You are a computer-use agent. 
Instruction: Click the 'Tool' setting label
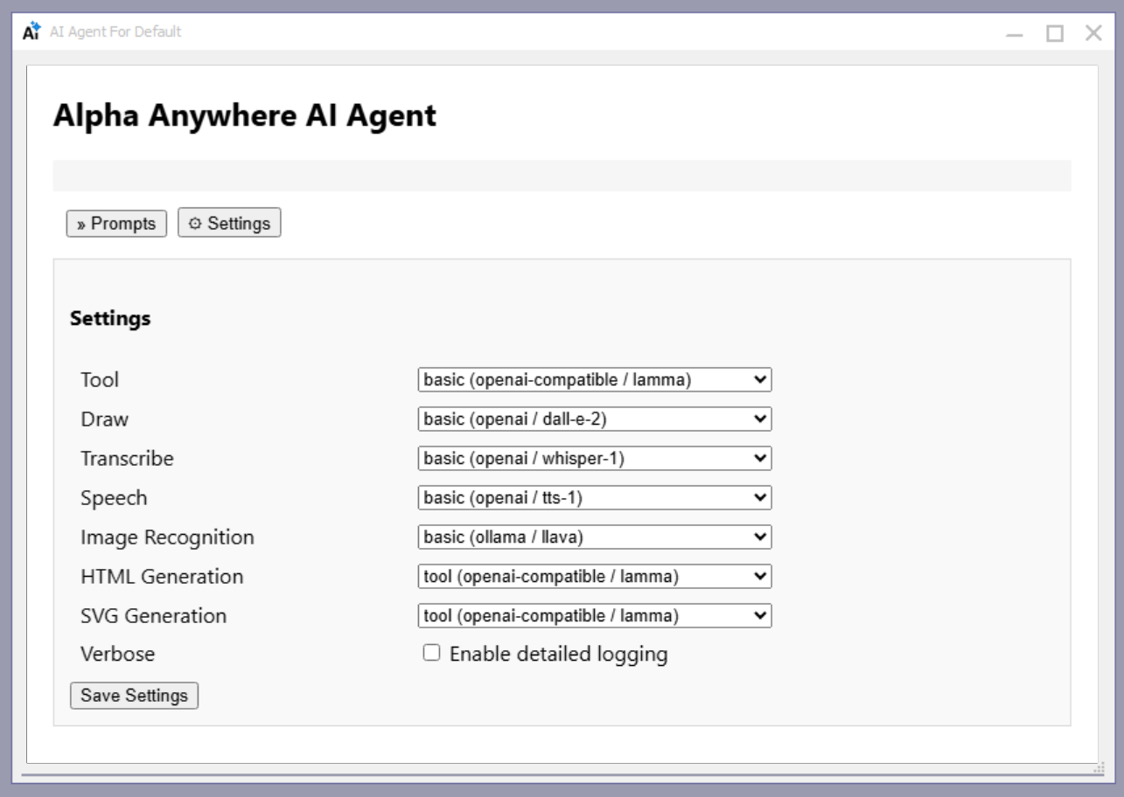(x=100, y=380)
